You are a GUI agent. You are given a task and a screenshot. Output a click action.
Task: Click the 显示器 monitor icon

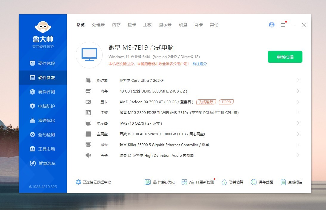coord(88,123)
